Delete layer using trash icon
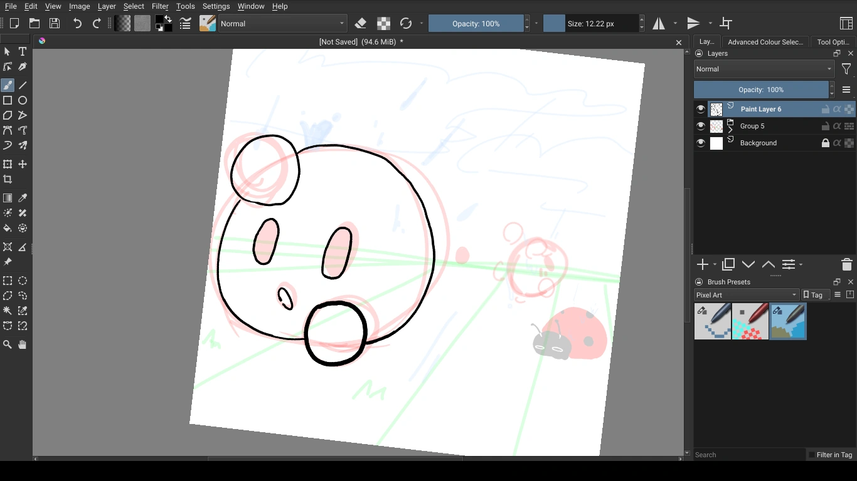857x481 pixels. coord(846,264)
